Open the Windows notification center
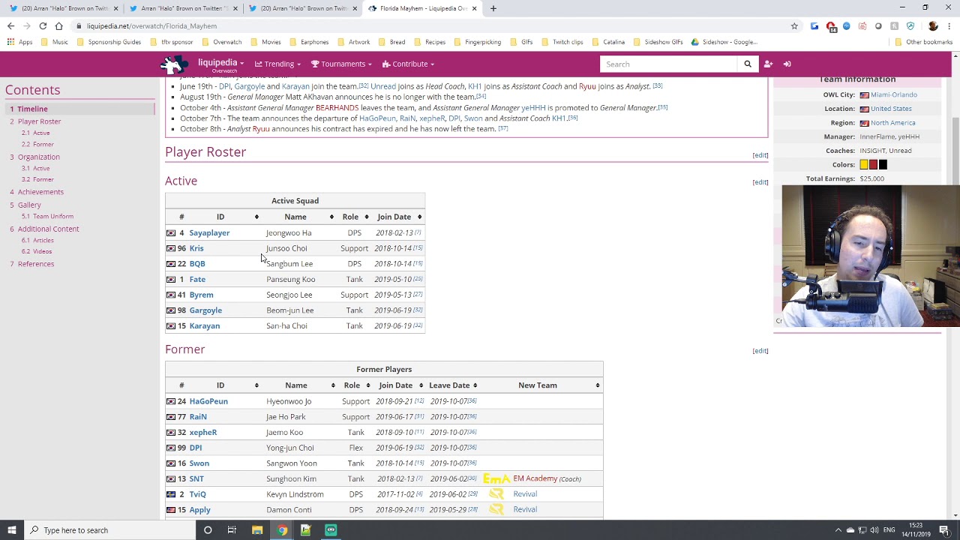The width and height of the screenshot is (960, 540). click(x=944, y=530)
